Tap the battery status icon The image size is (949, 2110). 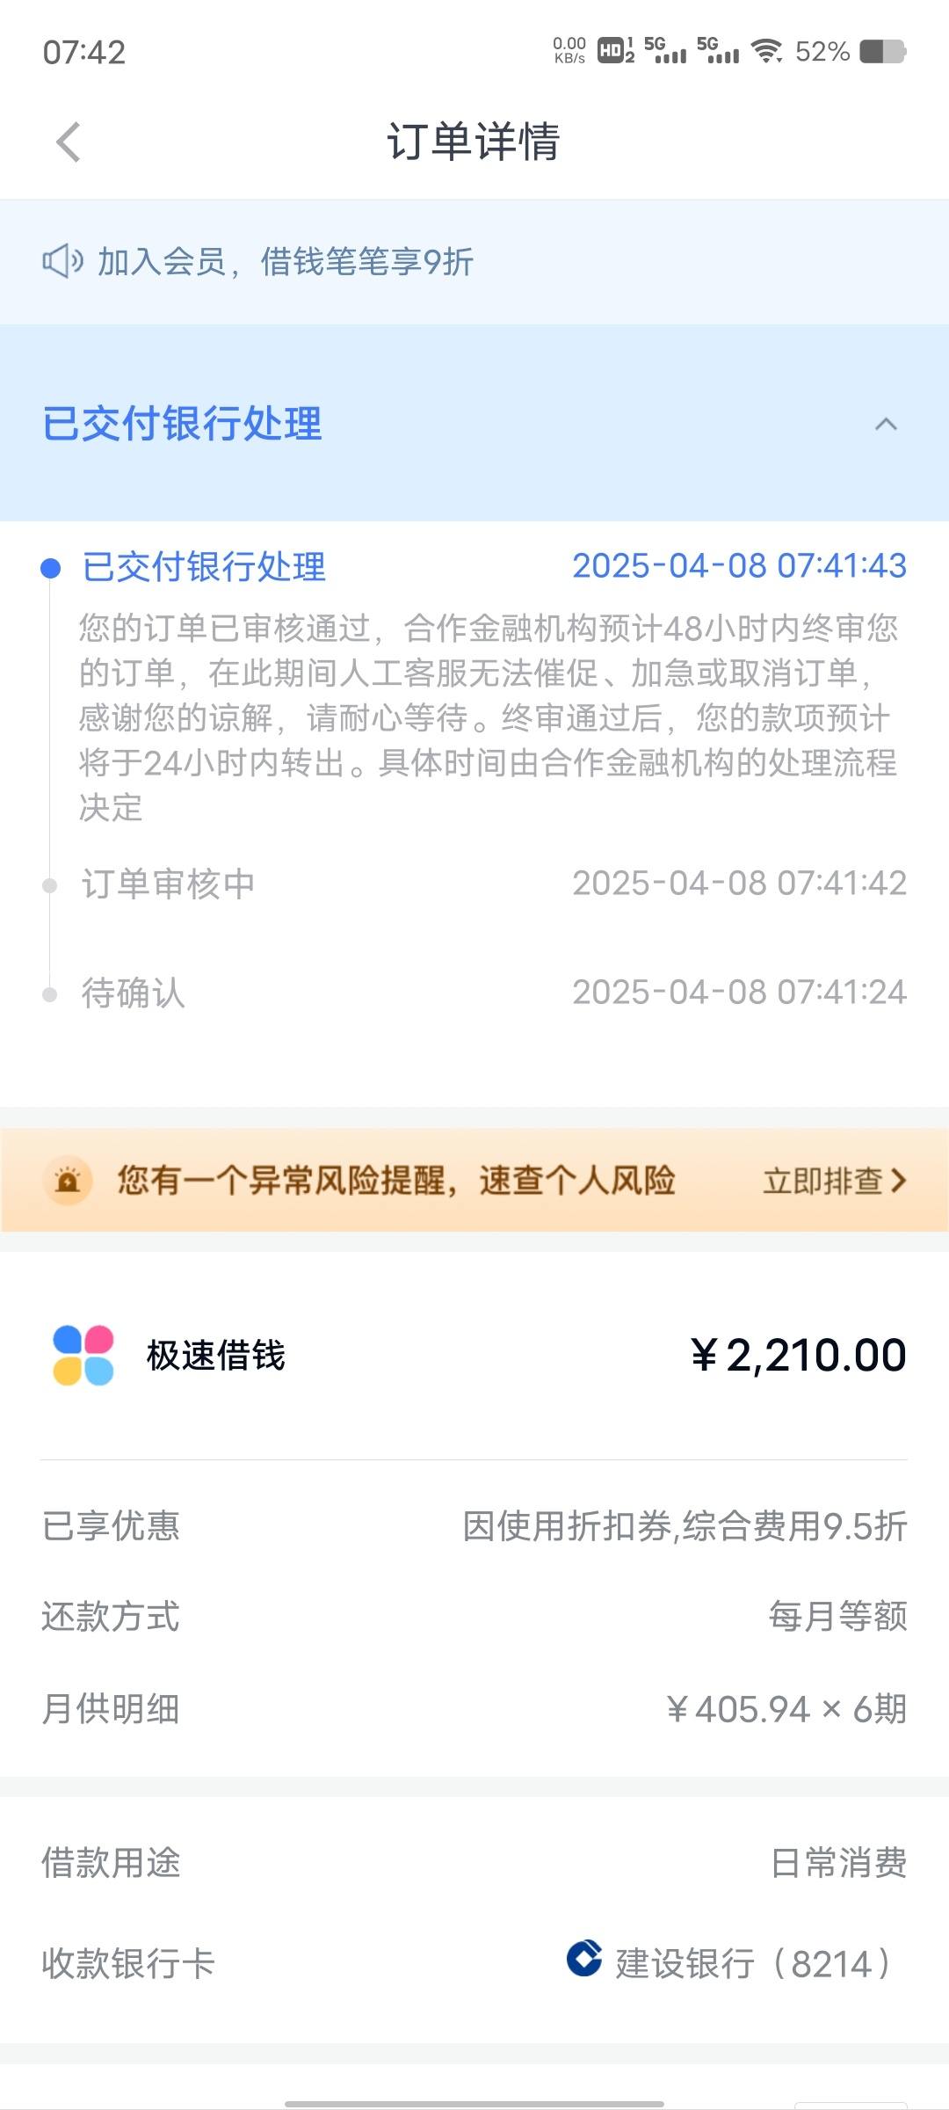(x=882, y=51)
